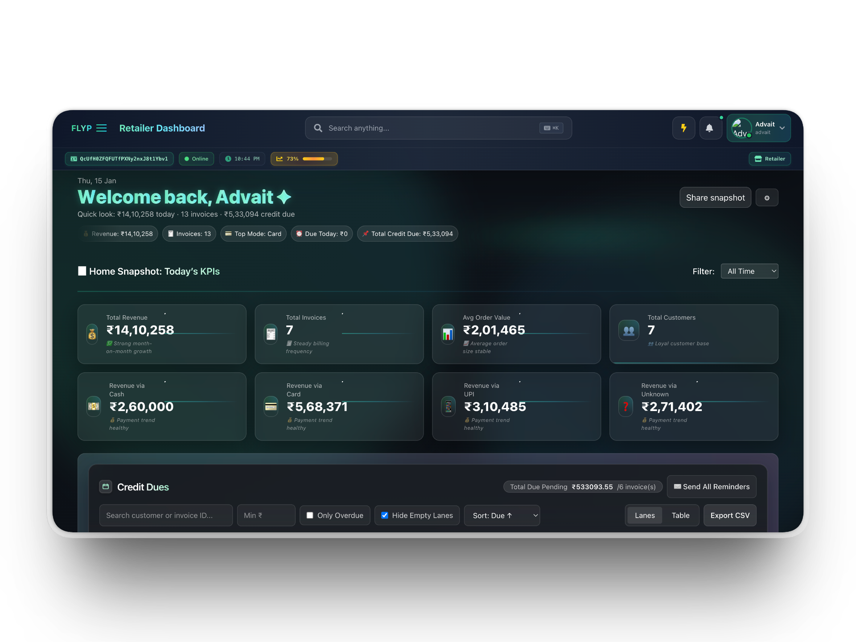Click the red question mark Unknown revenue icon
856x642 pixels.
coord(626,406)
